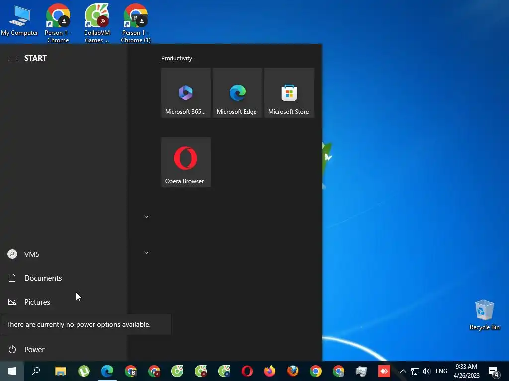Screen dimensions: 509x381
Task: Click the Power button in Start menu
Action: (x=63, y=349)
